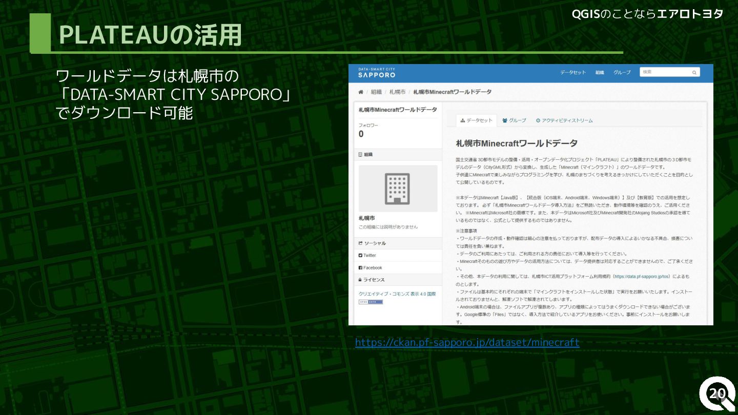Image resolution: width=738 pixels, height=415 pixels.
Task: Click the 組織 breadcrumb link
Action: point(376,92)
